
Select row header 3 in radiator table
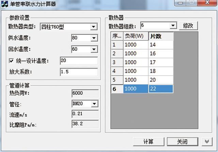[117, 62]
